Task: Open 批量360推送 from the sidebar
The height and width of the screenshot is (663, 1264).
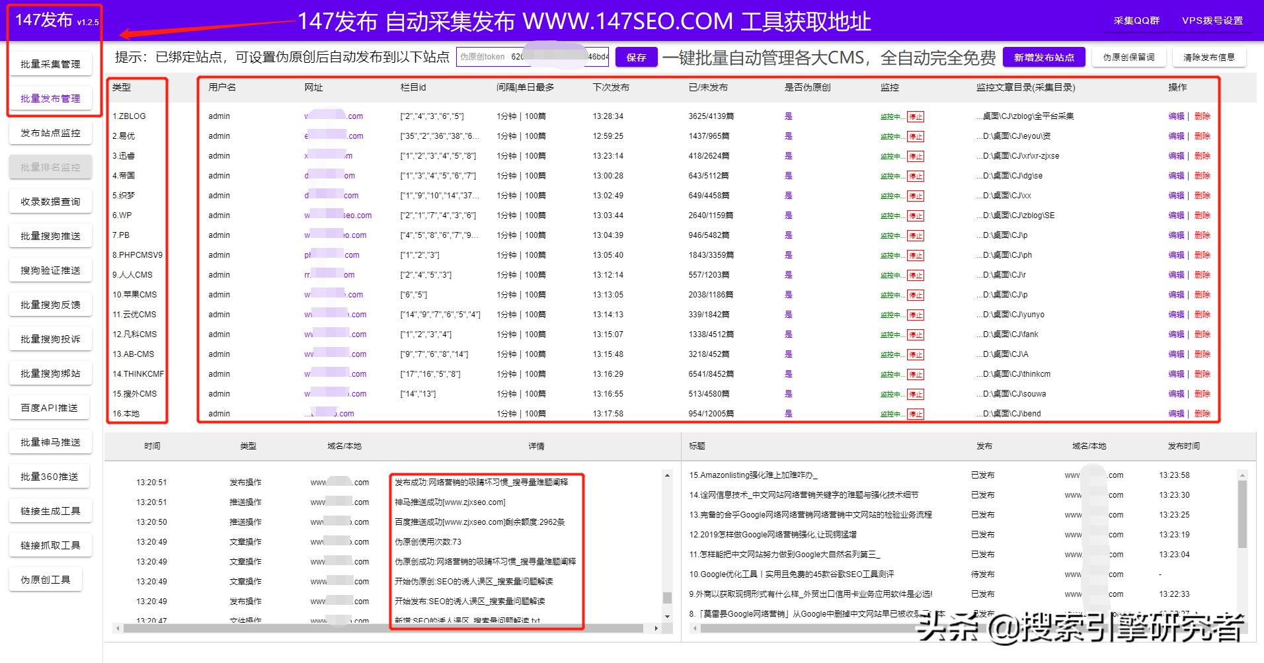Action: coord(50,476)
